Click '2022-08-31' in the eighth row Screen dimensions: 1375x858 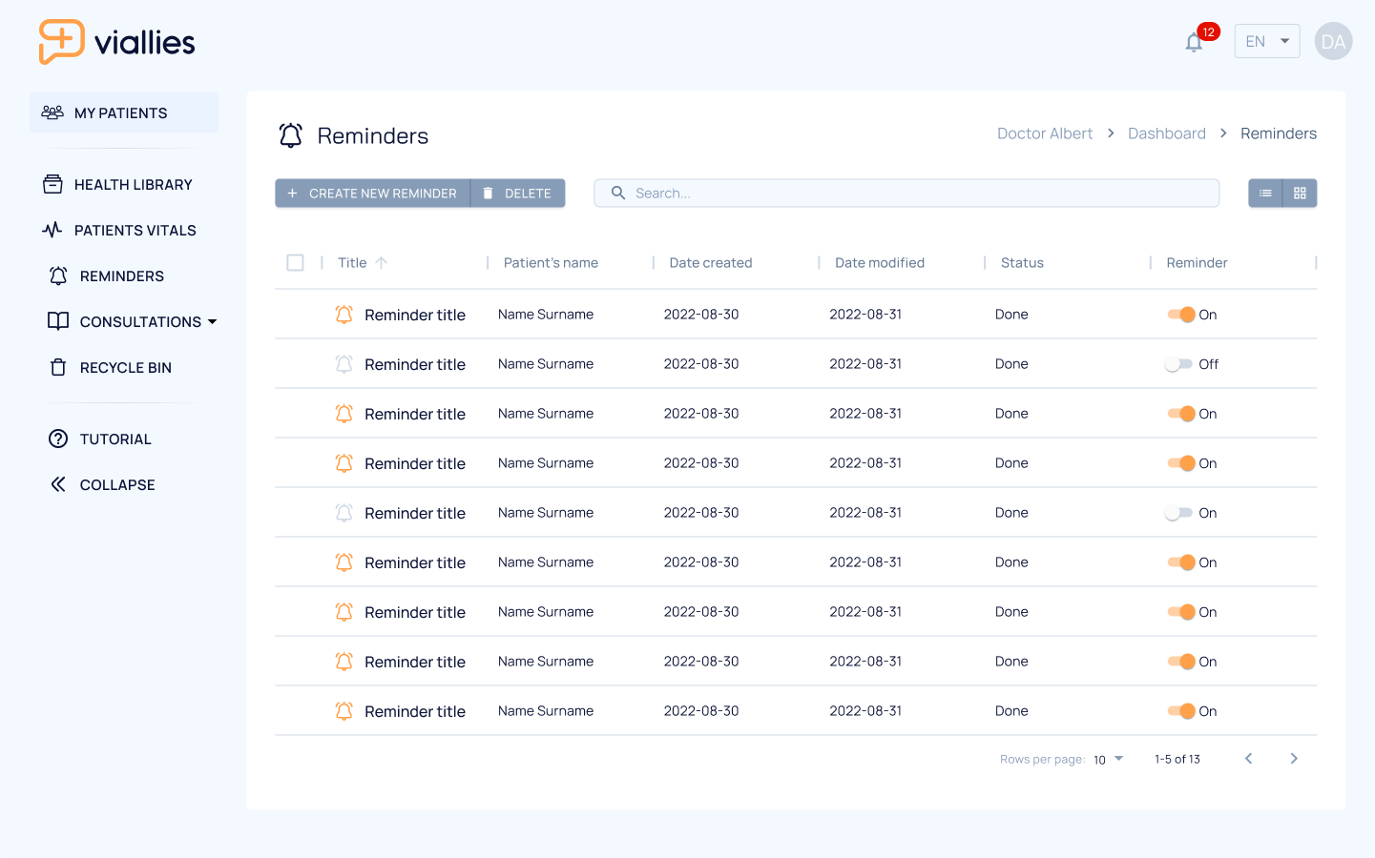865,662
